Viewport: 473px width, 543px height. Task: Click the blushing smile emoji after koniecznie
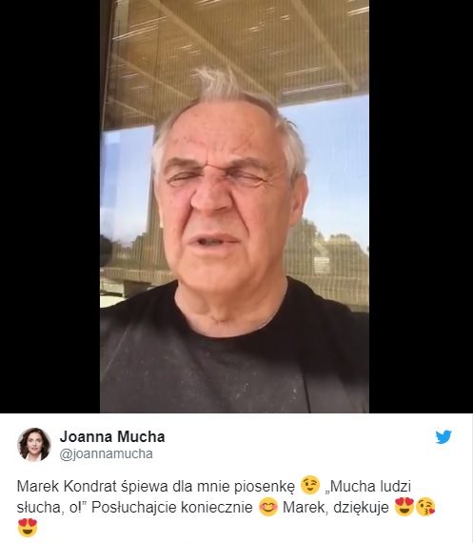click(x=268, y=507)
